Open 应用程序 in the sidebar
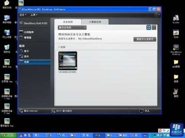Image resolution: width=185 pixels, height=138 pixels. (26, 32)
